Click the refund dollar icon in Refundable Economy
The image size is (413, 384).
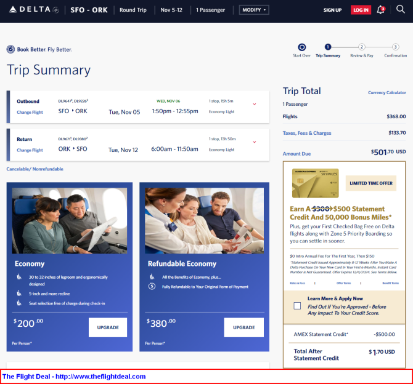click(x=152, y=286)
